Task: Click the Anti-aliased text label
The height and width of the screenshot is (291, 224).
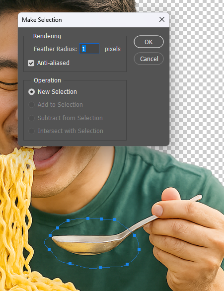Action: [x=53, y=63]
